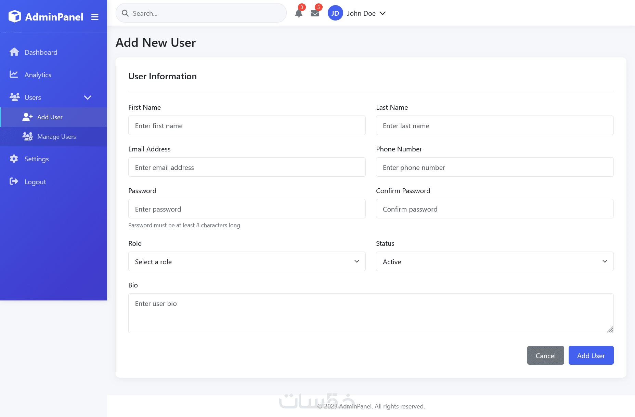Screen dimensions: 635x417
Task: Click the resize handle of Bio textarea
Action: (610, 329)
